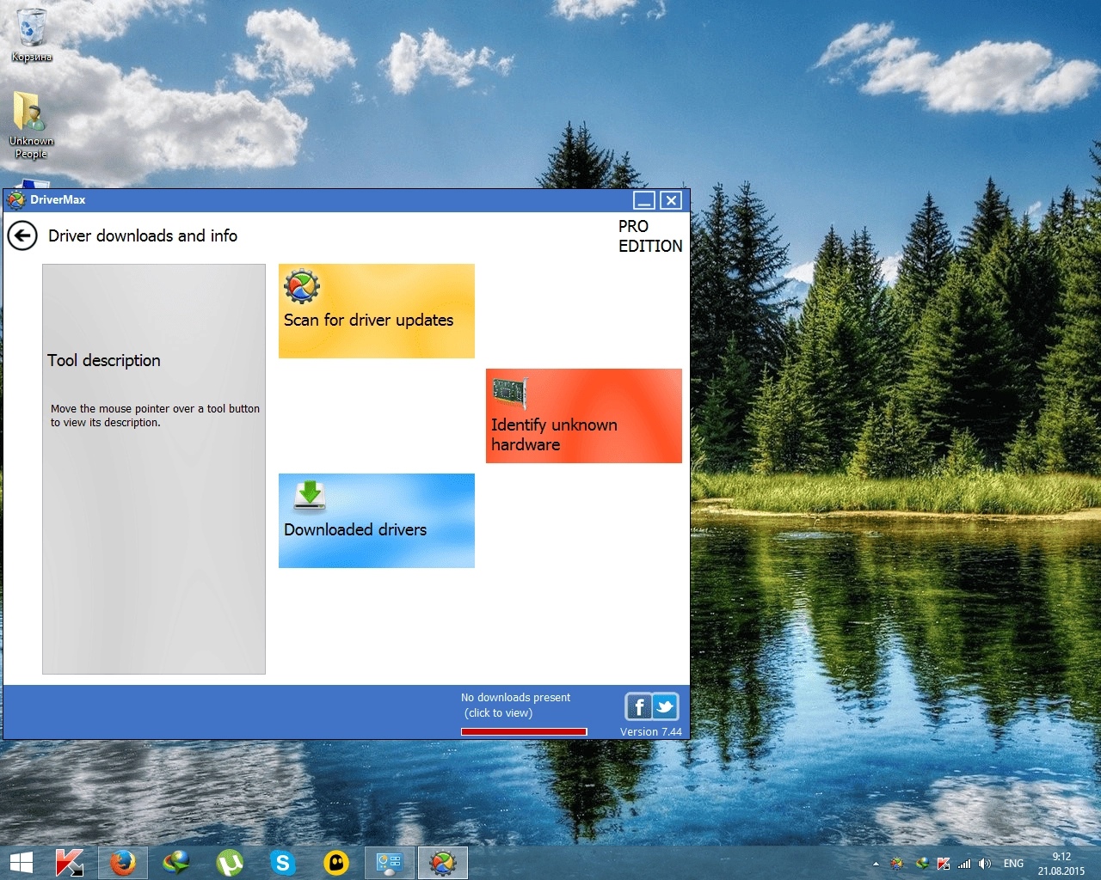Select the Unknown People folder on desktop

31,125
